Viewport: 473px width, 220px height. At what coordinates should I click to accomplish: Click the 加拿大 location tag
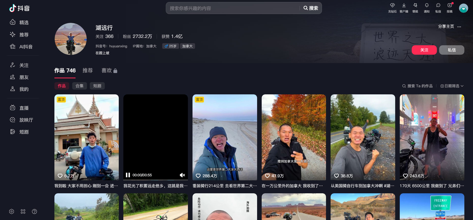tap(187, 46)
